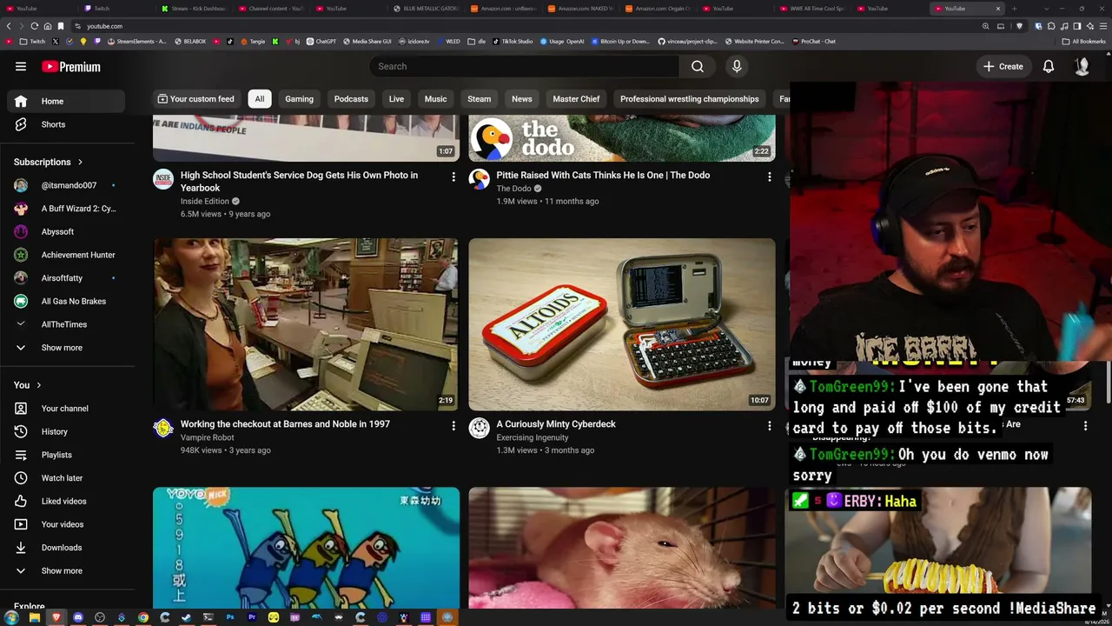Viewport: 1112px width, 626px height.
Task: Open Playlists in the sidebar
Action: 66,455
